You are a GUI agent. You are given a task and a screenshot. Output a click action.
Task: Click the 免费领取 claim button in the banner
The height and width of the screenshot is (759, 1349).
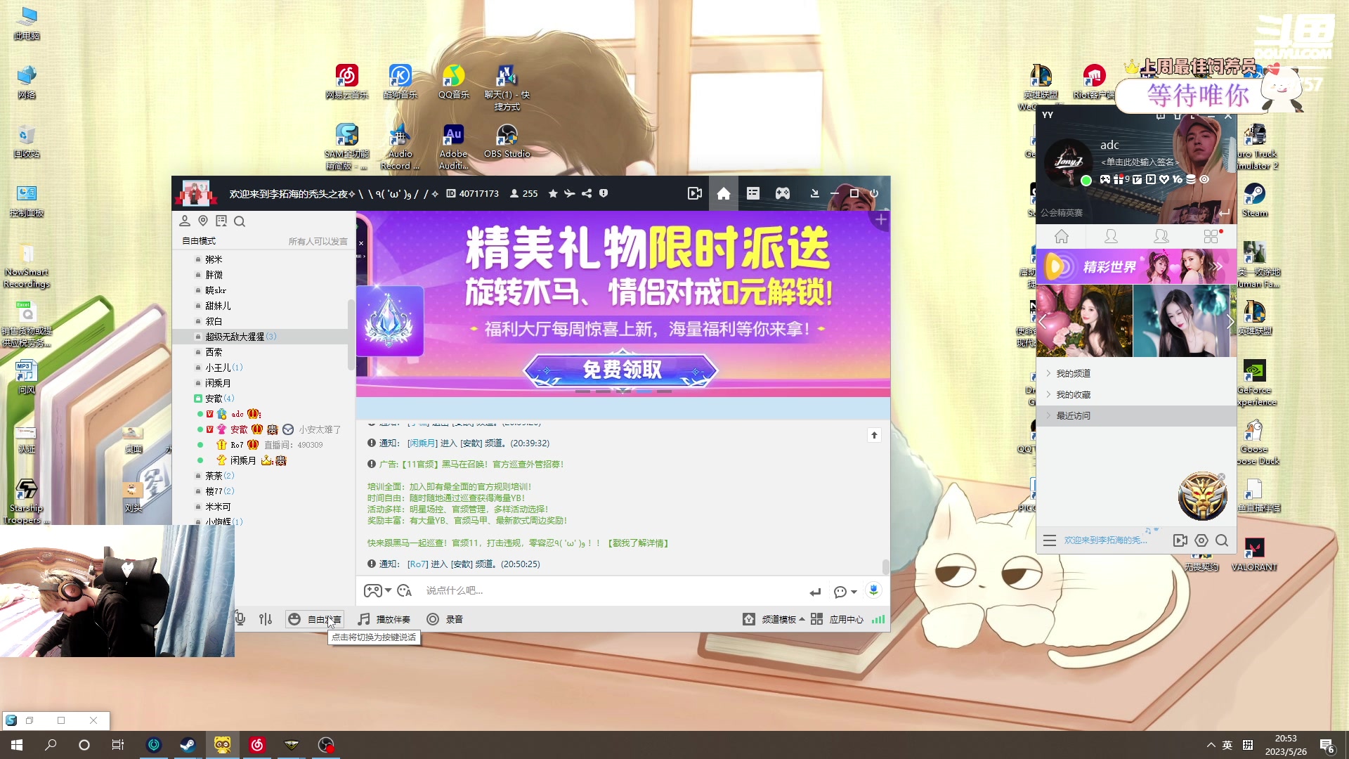[x=623, y=370]
